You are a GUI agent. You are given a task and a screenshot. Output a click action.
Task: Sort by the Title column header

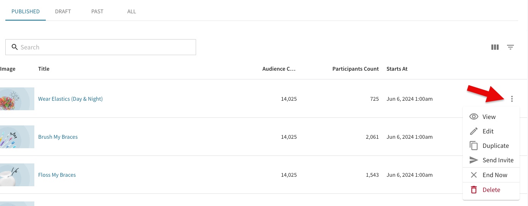[44, 69]
